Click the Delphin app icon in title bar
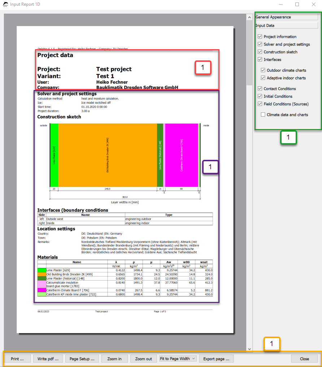The height and width of the screenshot is (367, 322). tap(5, 4)
